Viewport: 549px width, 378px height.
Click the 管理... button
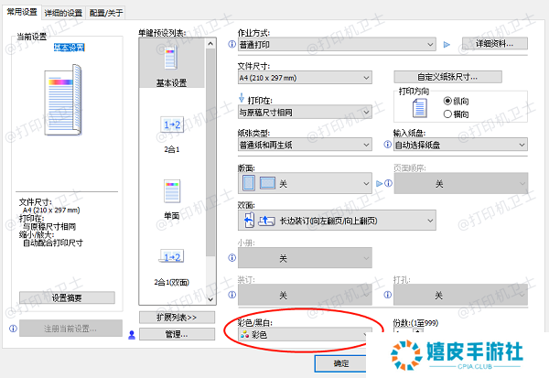click(177, 334)
